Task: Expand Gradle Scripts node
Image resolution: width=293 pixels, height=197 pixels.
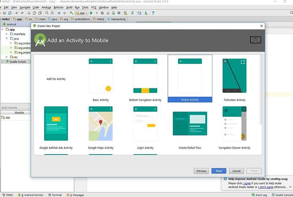Action: point(2,61)
